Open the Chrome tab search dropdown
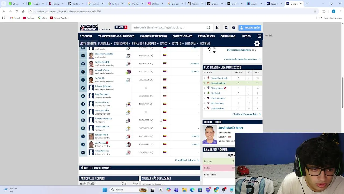Image resolution: width=344 pixels, height=194 pixels. click(x=3, y=4)
